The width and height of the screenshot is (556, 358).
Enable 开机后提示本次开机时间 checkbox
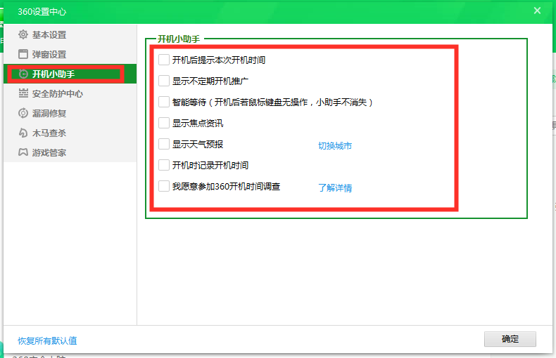[164, 60]
